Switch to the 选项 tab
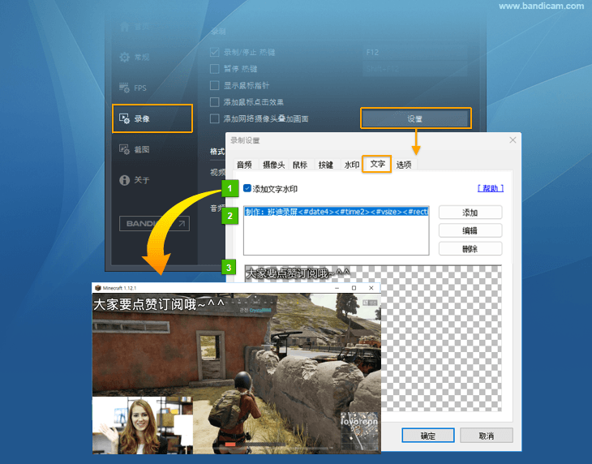The width and height of the screenshot is (592, 464). [x=404, y=165]
